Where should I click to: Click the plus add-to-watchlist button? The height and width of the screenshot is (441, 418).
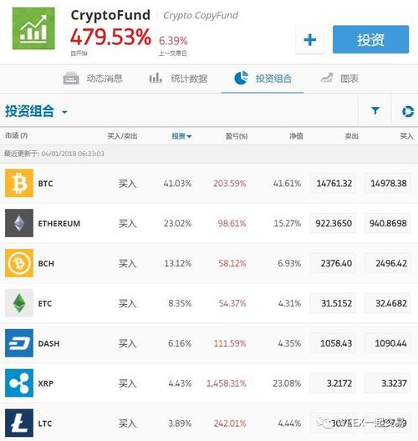coord(310,39)
